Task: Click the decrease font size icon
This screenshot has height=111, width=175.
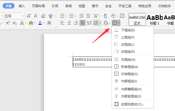Action: tap(36, 16)
